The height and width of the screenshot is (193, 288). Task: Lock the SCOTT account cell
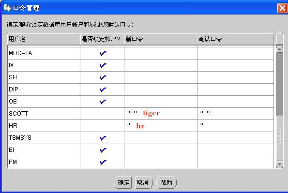pos(102,114)
